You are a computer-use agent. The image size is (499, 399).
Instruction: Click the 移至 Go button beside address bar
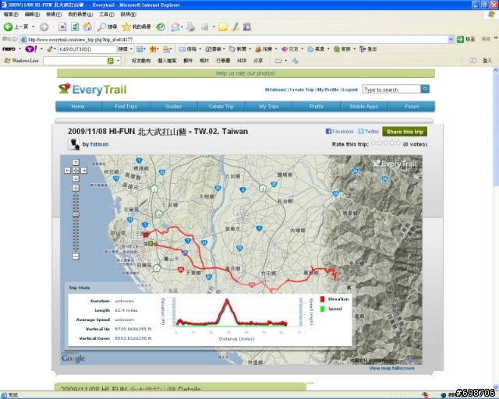(x=466, y=40)
